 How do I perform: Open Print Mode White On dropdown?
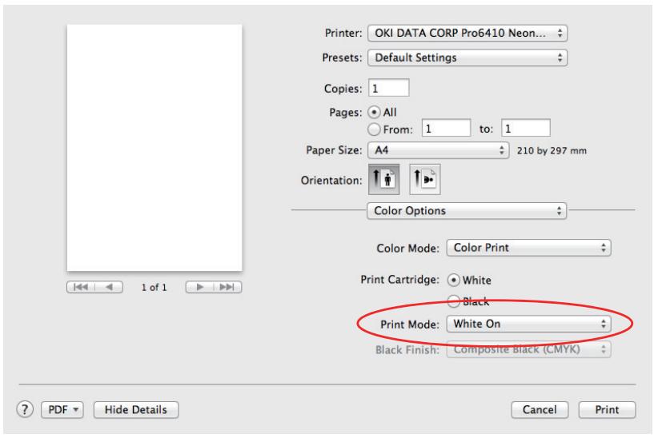[x=528, y=324]
